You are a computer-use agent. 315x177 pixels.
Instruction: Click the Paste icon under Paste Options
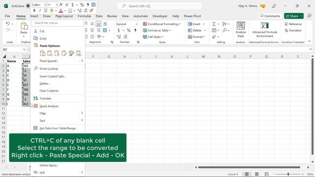click(42, 53)
